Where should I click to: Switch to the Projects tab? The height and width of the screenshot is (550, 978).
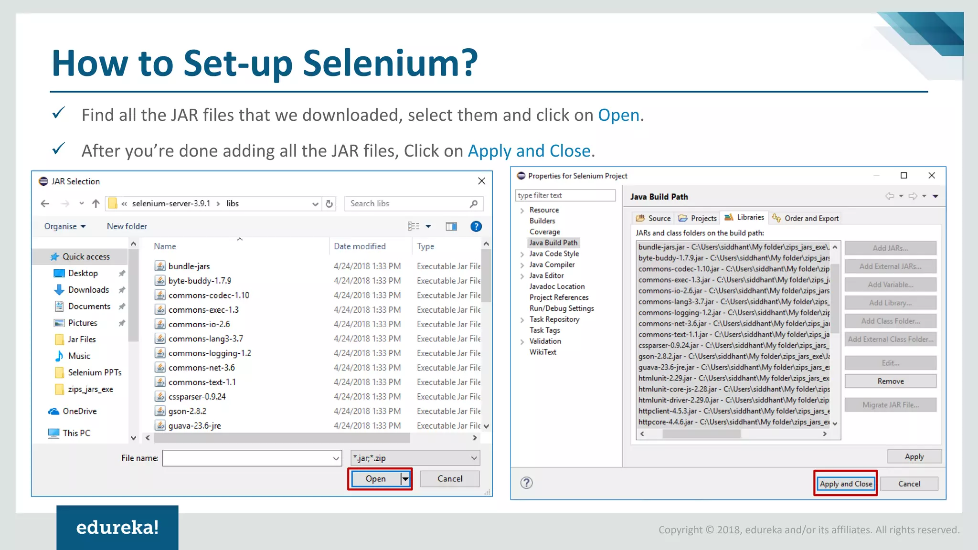coord(697,218)
